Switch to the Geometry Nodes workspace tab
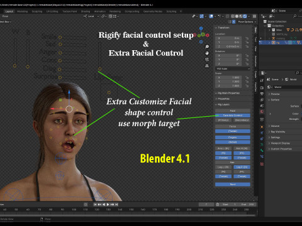Viewport: 302px width, 226px height. pos(153,11)
